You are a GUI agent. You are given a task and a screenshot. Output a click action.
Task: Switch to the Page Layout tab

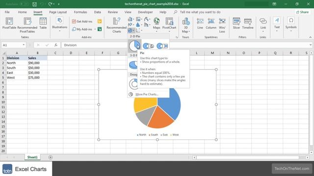coord(58,12)
